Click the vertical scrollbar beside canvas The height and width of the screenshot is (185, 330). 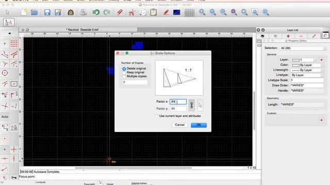click(254, 110)
